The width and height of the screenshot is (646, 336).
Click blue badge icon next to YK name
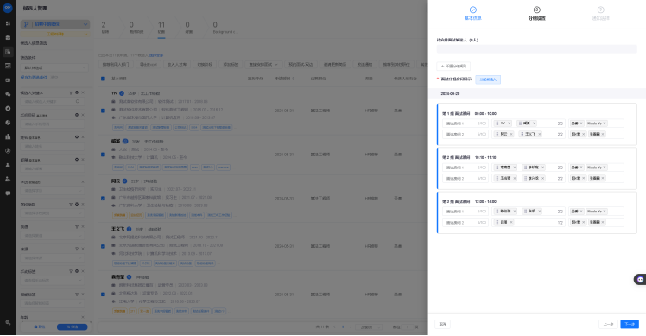122,93
